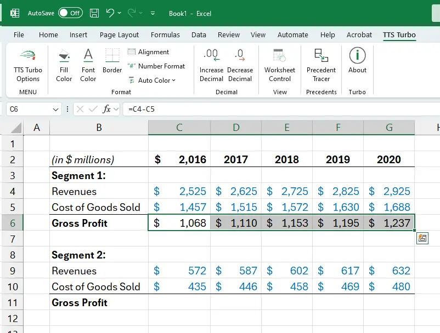This screenshot has width=440, height=333.
Task: Open the About Turbo info
Action: [357, 61]
